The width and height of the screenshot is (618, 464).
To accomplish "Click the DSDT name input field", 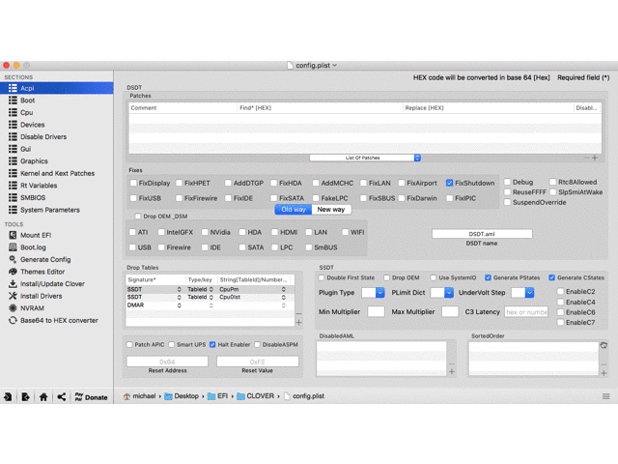I will pos(482,234).
